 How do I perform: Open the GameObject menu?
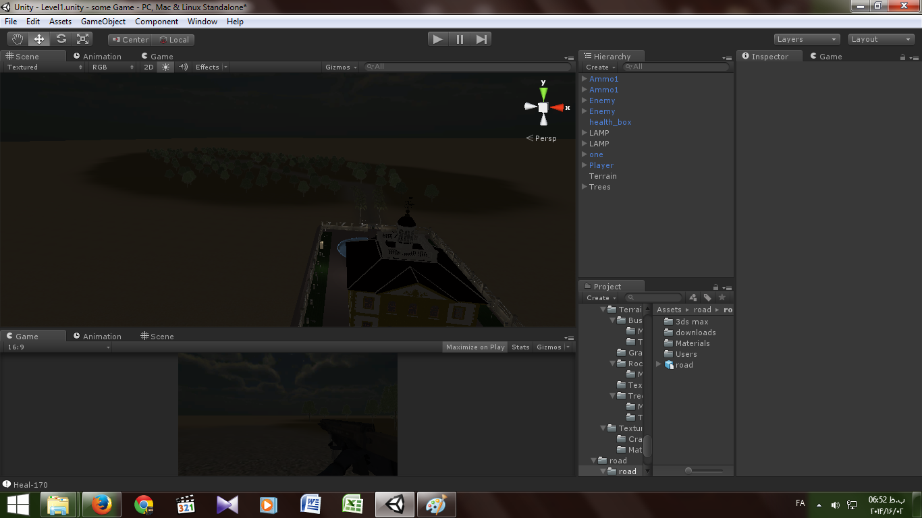point(103,22)
